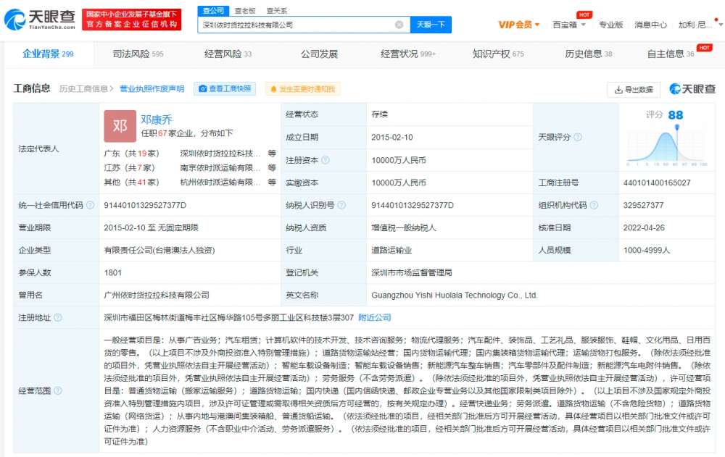Click 成立日期 value 2015-02-10
Viewport: 725px width, 457px height.
pyautogui.click(x=391, y=137)
